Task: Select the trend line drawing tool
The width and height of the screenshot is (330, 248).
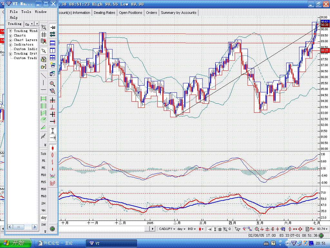Action: (x=44, y=76)
